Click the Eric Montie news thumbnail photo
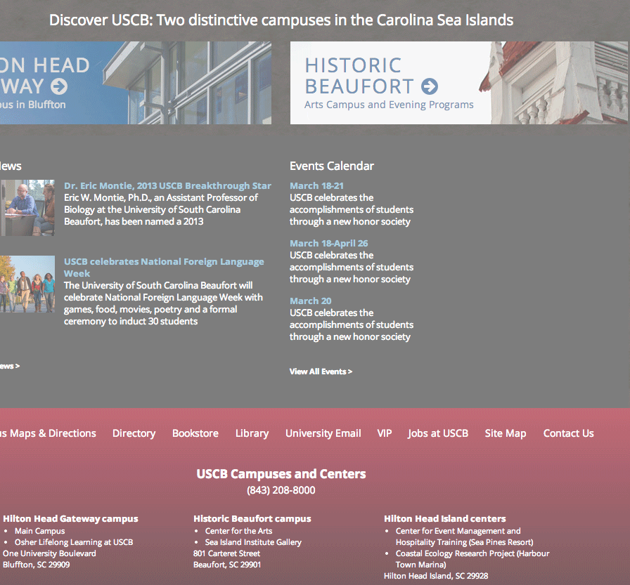 pos(27,208)
